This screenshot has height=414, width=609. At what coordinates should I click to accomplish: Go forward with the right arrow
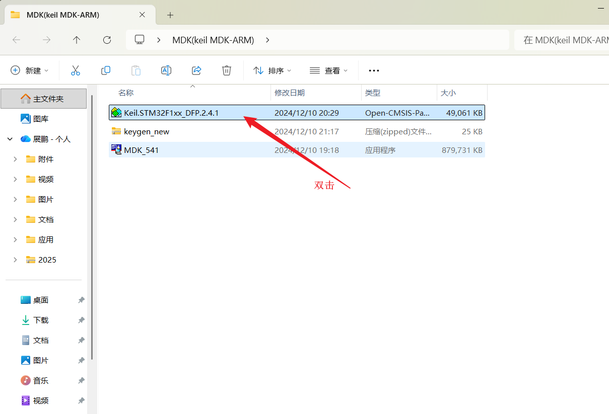point(46,40)
